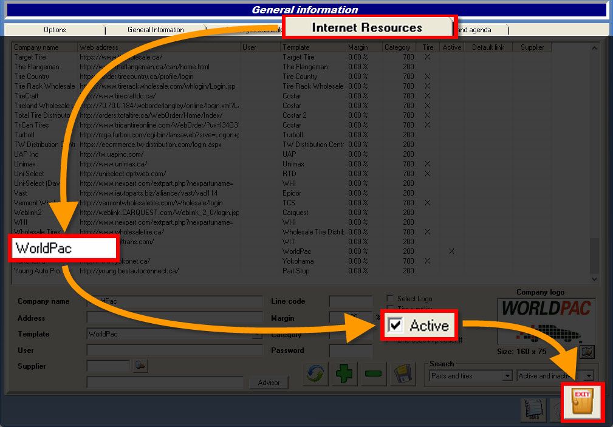
Task: Click the scroll up arrow of the list
Action: pyautogui.click(x=594, y=48)
